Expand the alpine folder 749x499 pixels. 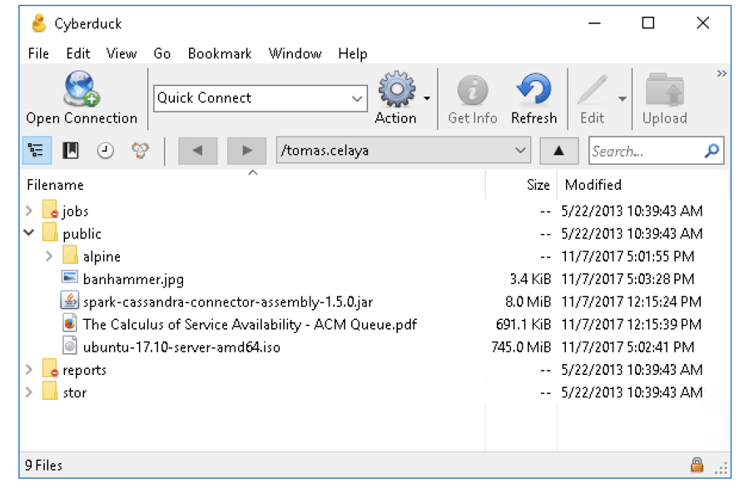click(49, 256)
